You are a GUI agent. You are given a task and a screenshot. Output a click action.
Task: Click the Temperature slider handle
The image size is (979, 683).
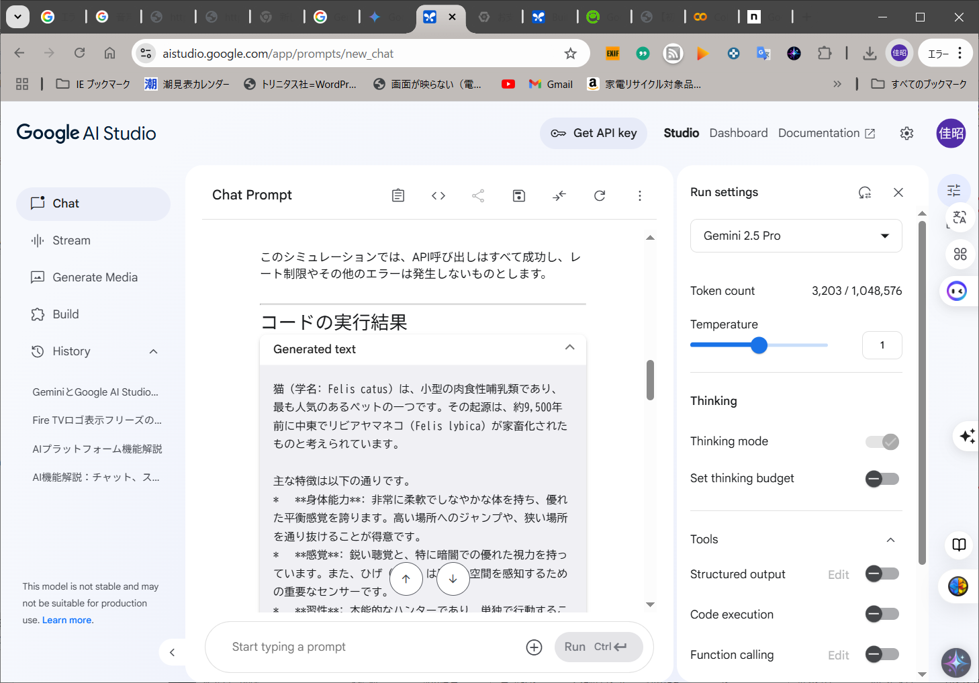point(759,345)
